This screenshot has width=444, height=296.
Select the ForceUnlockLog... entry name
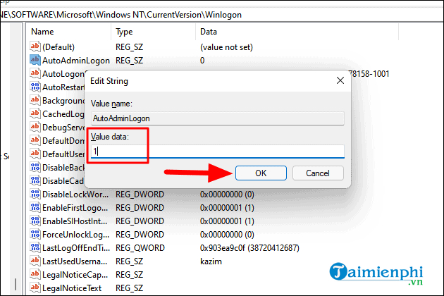[x=75, y=235]
